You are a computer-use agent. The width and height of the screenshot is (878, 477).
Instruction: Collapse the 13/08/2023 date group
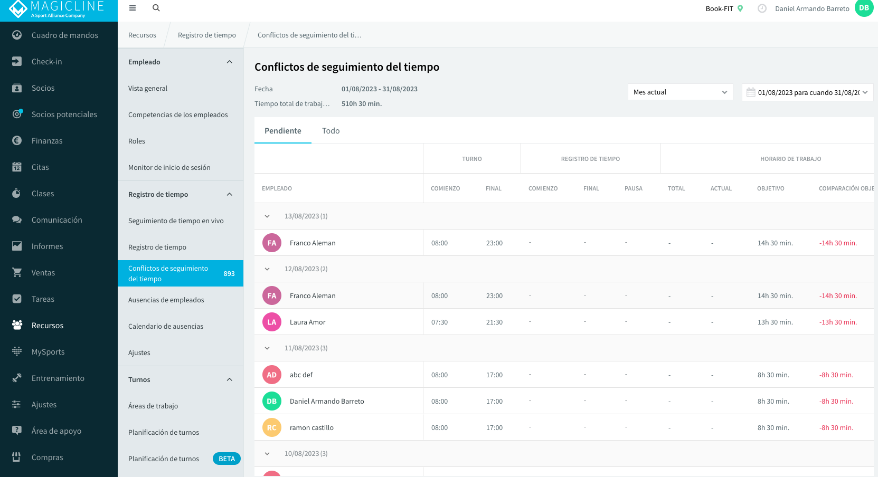(x=267, y=216)
